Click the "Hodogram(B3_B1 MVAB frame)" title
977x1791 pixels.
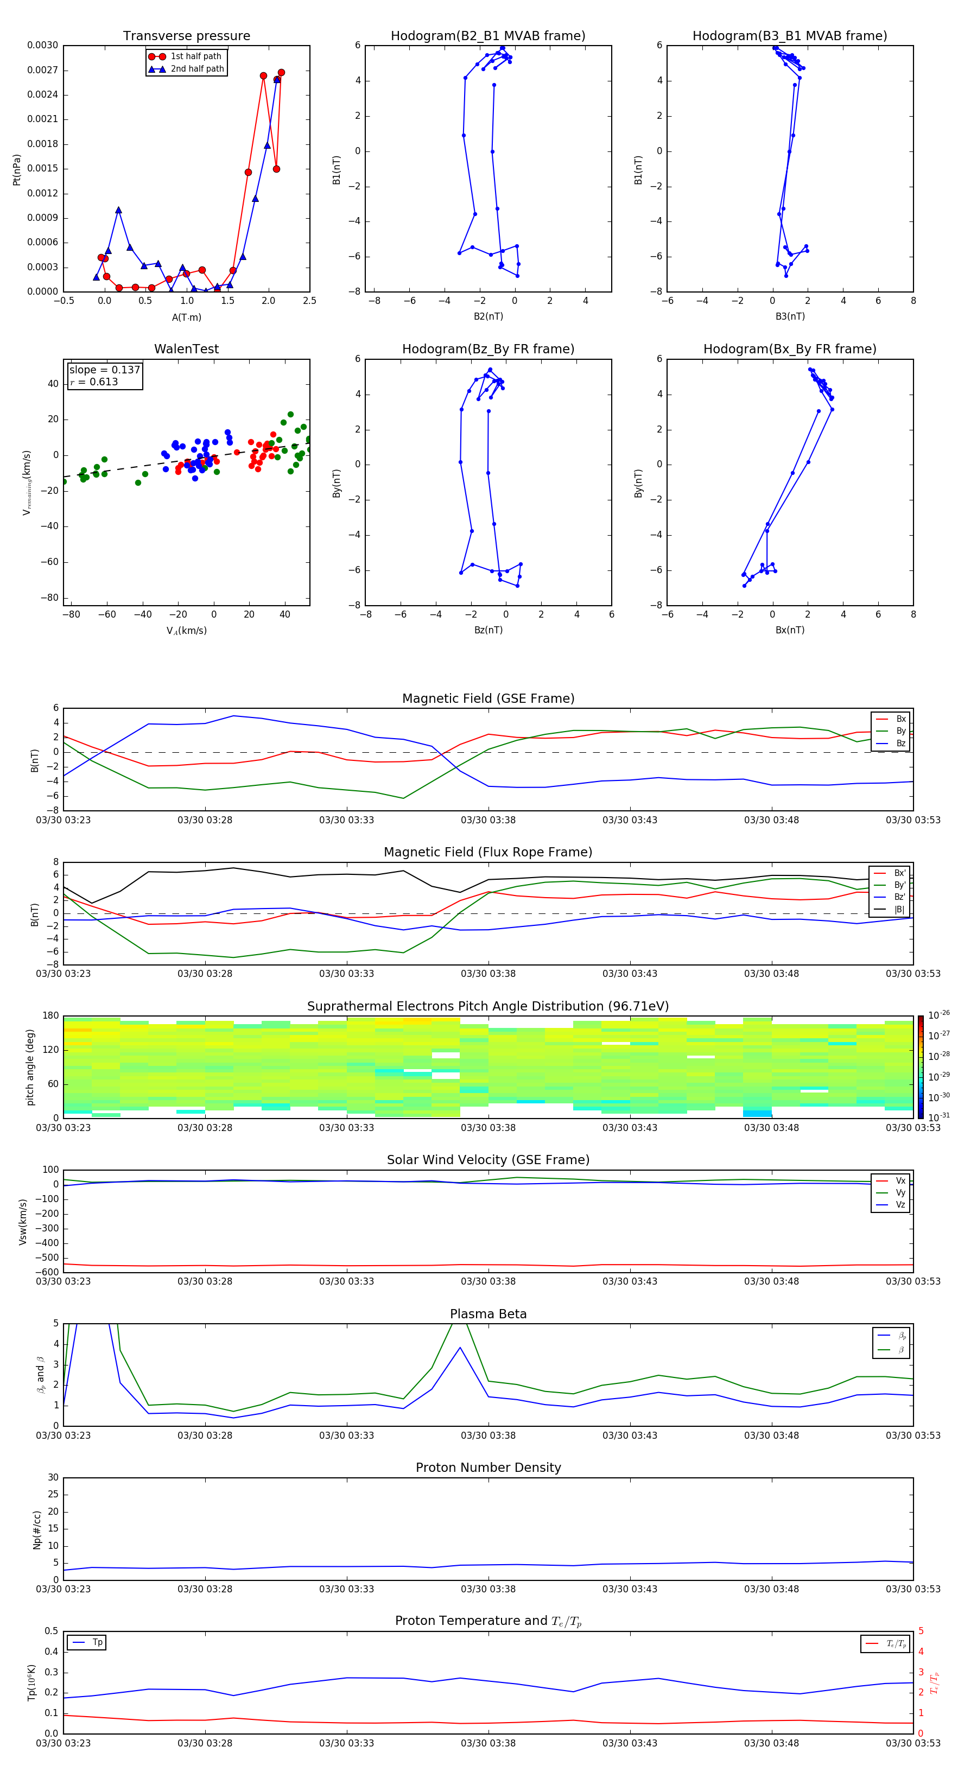[x=790, y=36]
